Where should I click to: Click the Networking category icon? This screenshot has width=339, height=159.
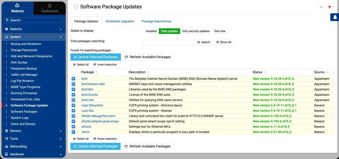point(7,147)
